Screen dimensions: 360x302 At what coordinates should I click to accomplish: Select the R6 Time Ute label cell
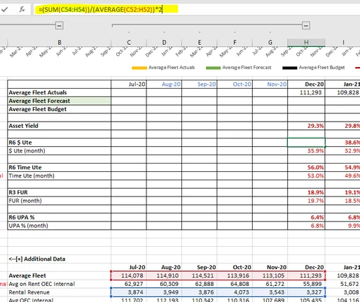coord(60,168)
